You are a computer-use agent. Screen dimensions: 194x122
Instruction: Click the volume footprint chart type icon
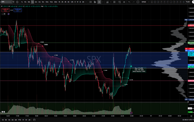(x=95, y=2)
